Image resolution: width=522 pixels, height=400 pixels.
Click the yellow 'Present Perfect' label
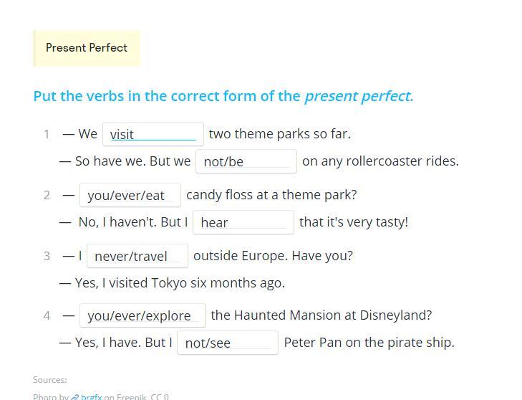pyautogui.click(x=87, y=48)
